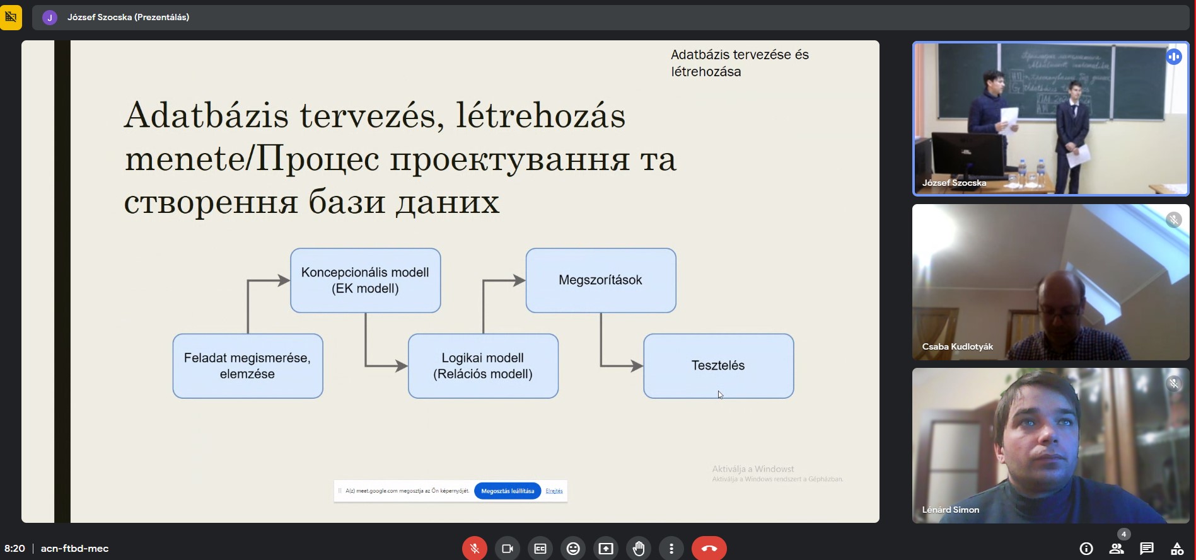Leave the call with the red hang-up button
Image resolution: width=1196 pixels, height=560 pixels.
point(709,548)
